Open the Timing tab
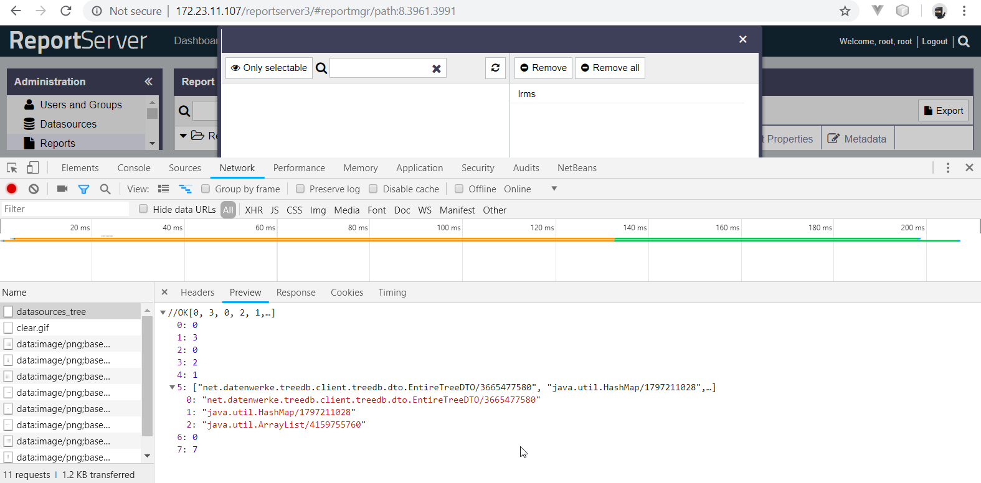 392,292
